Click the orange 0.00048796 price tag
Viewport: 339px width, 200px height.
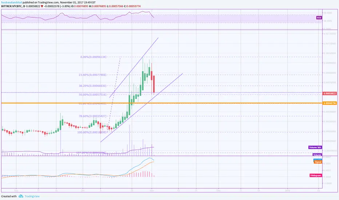(x=330, y=103)
